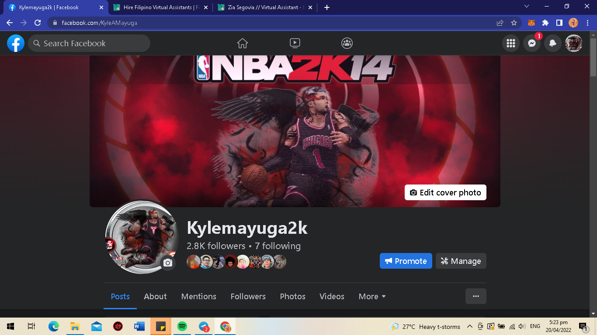The image size is (597, 335).
Task: Open the Kylemayuga2k profile picture
Action: click(142, 238)
